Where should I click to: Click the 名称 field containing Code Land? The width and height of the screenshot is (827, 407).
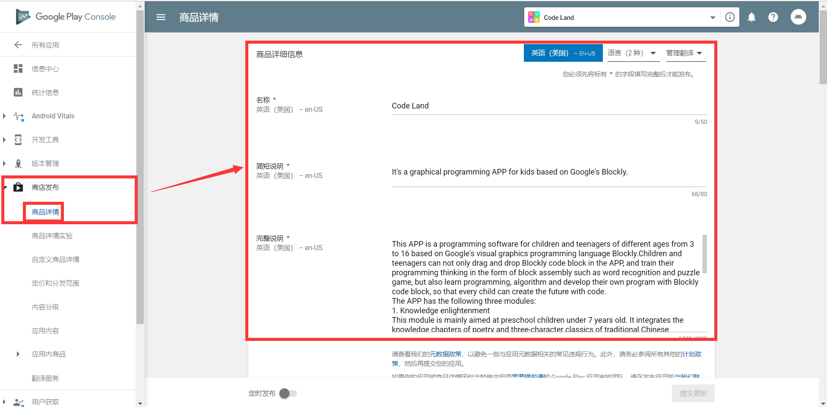tap(549, 106)
